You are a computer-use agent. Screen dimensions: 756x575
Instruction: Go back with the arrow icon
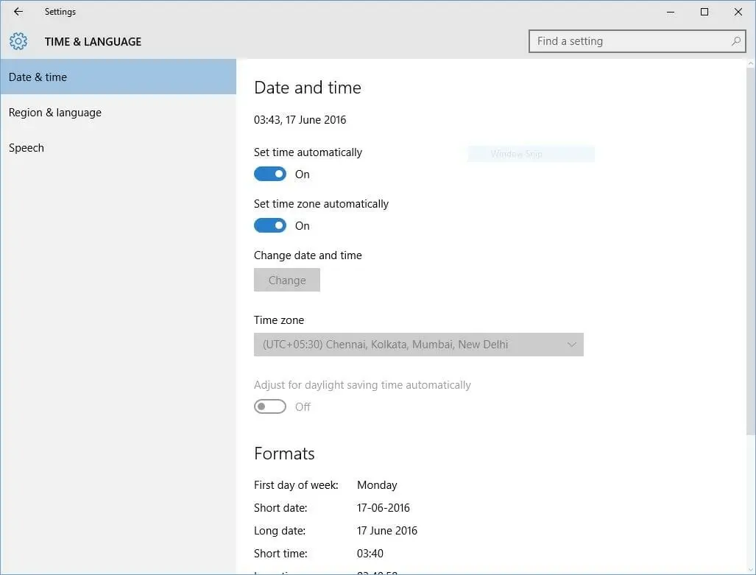tap(18, 12)
